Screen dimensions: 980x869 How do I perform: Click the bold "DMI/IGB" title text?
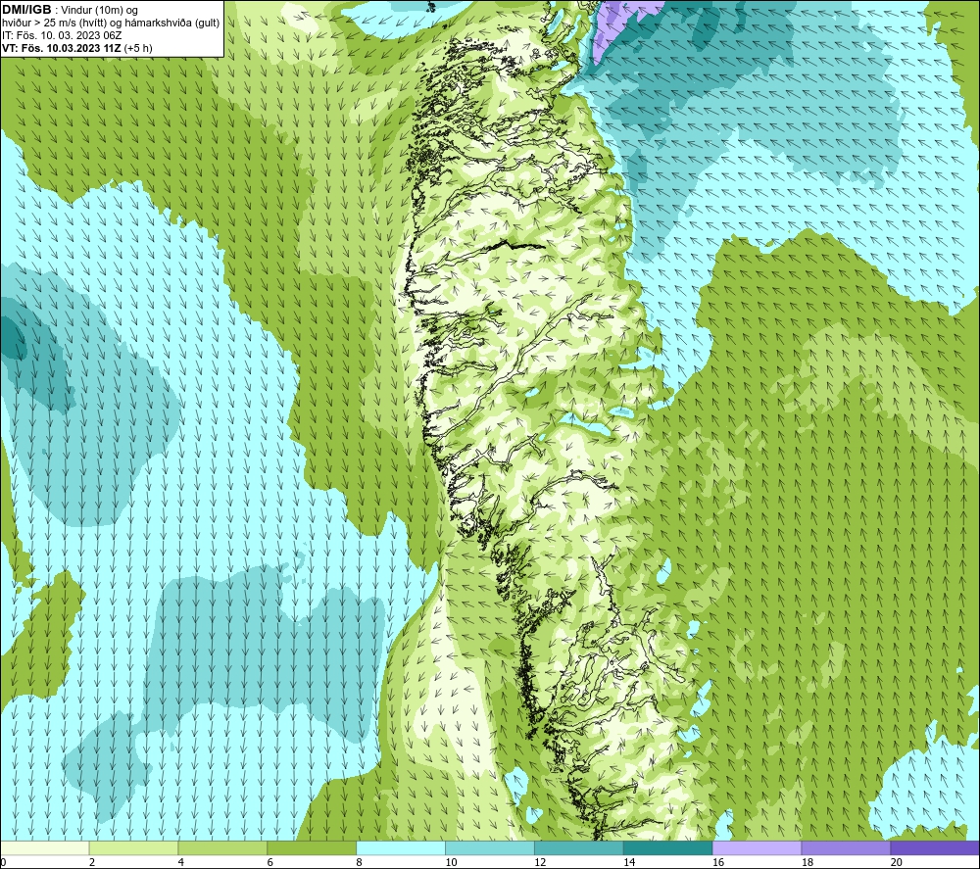click(x=26, y=10)
